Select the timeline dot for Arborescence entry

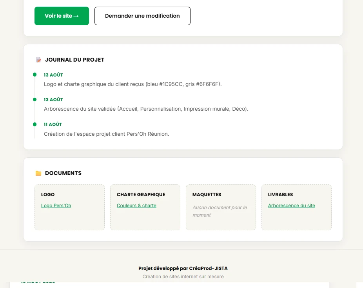coord(35,99)
